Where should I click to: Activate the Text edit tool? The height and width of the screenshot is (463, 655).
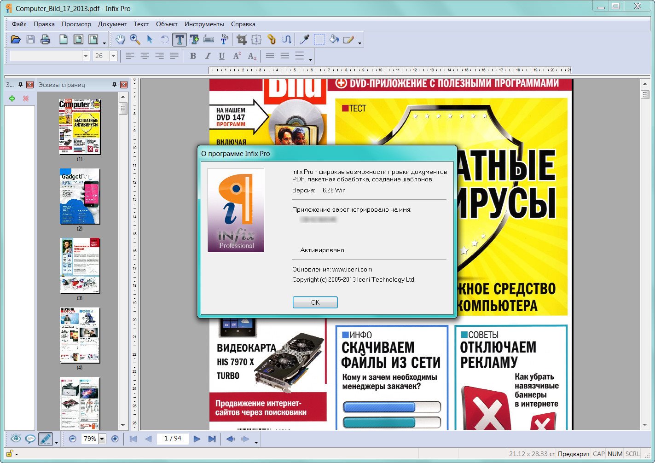point(180,40)
